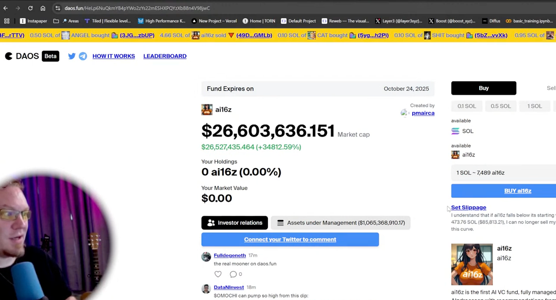Open Boost (@boost_xyz) bookmark

(452, 21)
